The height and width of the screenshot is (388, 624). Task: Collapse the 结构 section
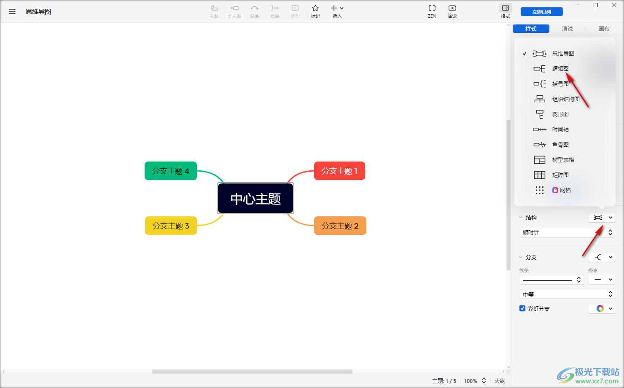(x=521, y=218)
